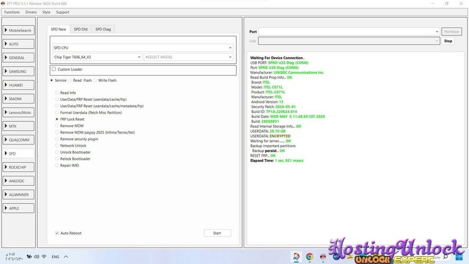Enable the Custom Loader checkbox
Image resolution: width=469 pixels, height=264 pixels.
(x=54, y=69)
